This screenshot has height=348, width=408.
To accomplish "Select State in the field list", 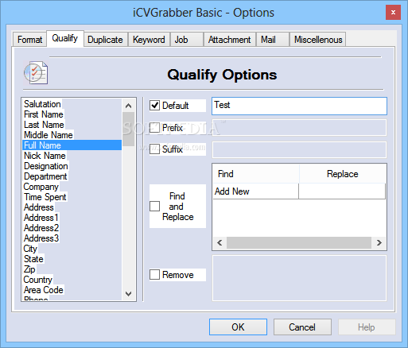I will [x=72, y=259].
